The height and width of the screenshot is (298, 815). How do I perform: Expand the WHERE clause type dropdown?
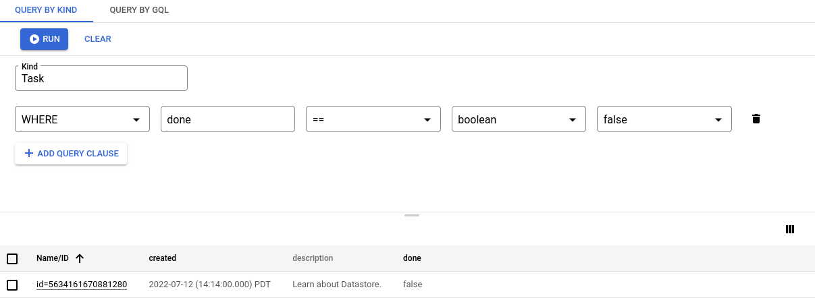pos(82,119)
